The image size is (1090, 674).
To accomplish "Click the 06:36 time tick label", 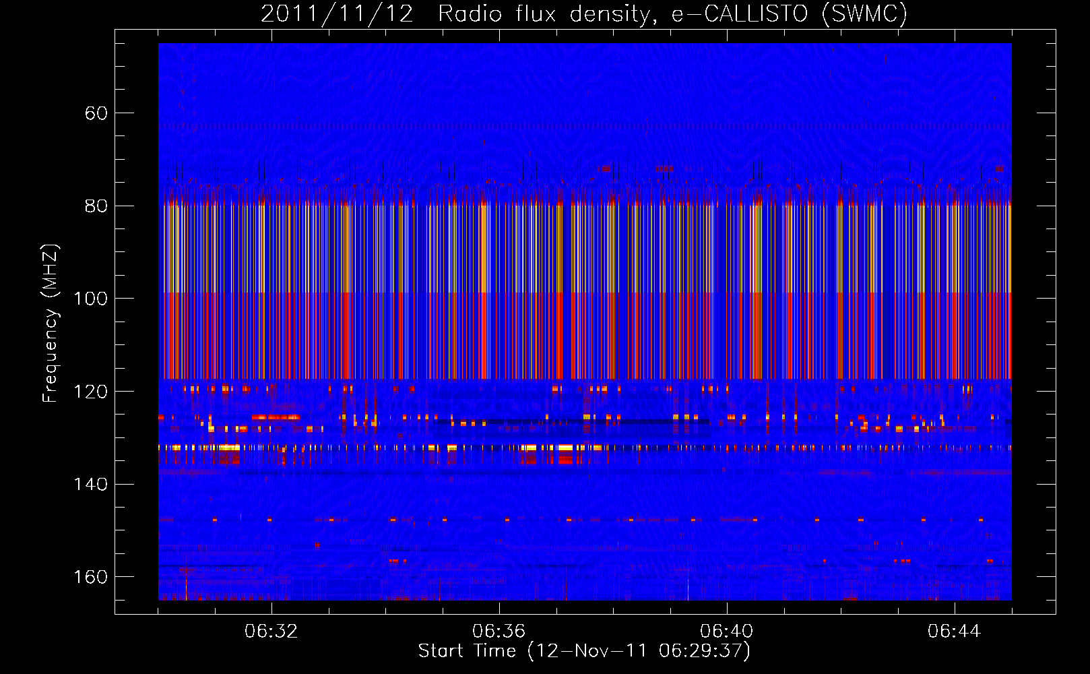I will 499,632.
